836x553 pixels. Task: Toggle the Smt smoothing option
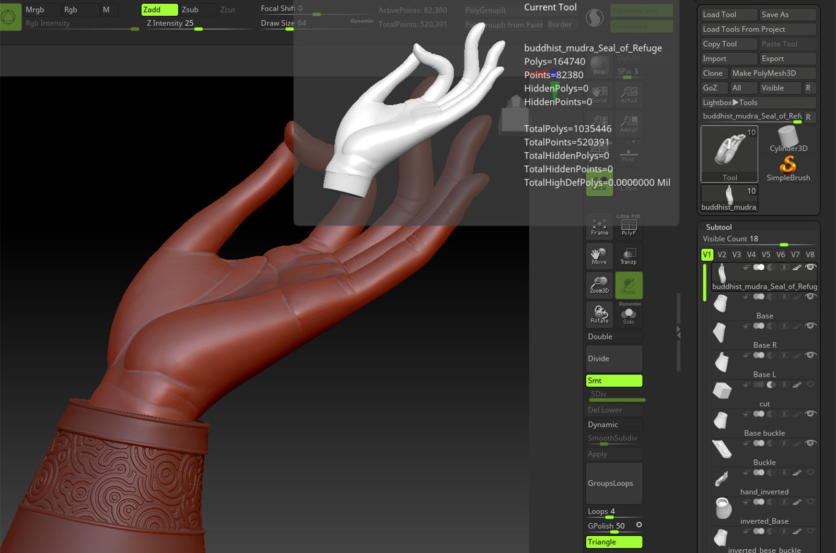click(x=614, y=381)
